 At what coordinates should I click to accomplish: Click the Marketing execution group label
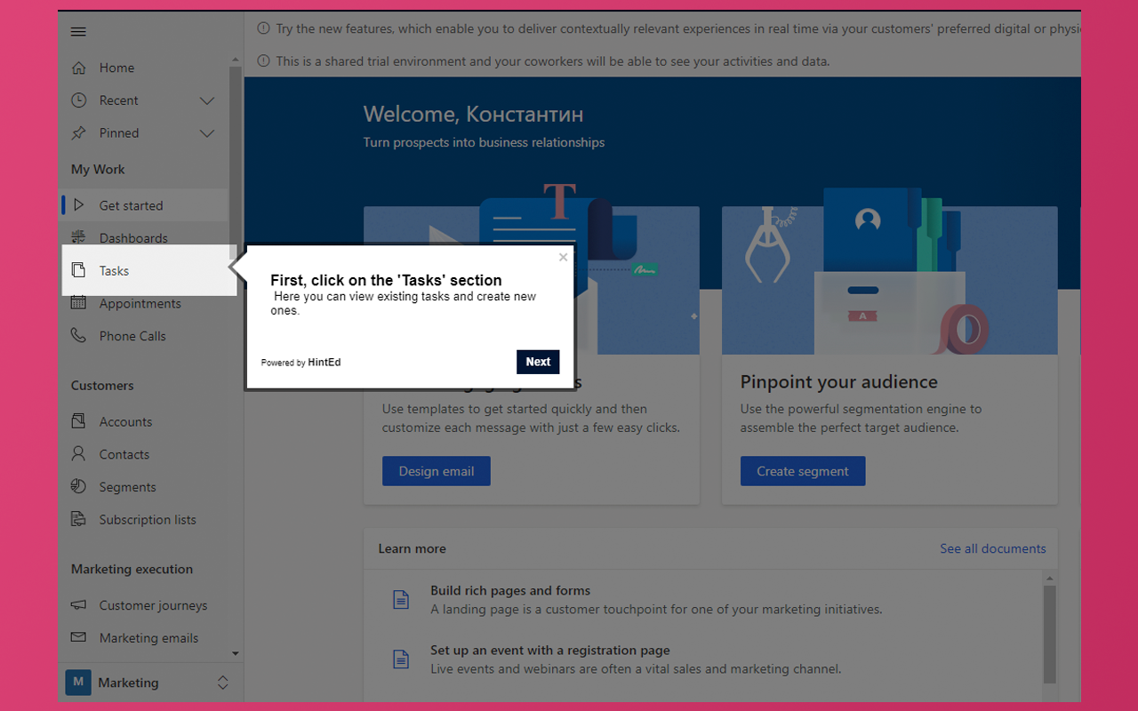point(132,569)
